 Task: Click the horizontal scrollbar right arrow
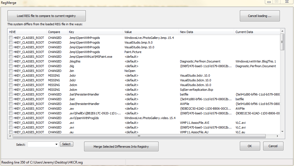point(277,136)
